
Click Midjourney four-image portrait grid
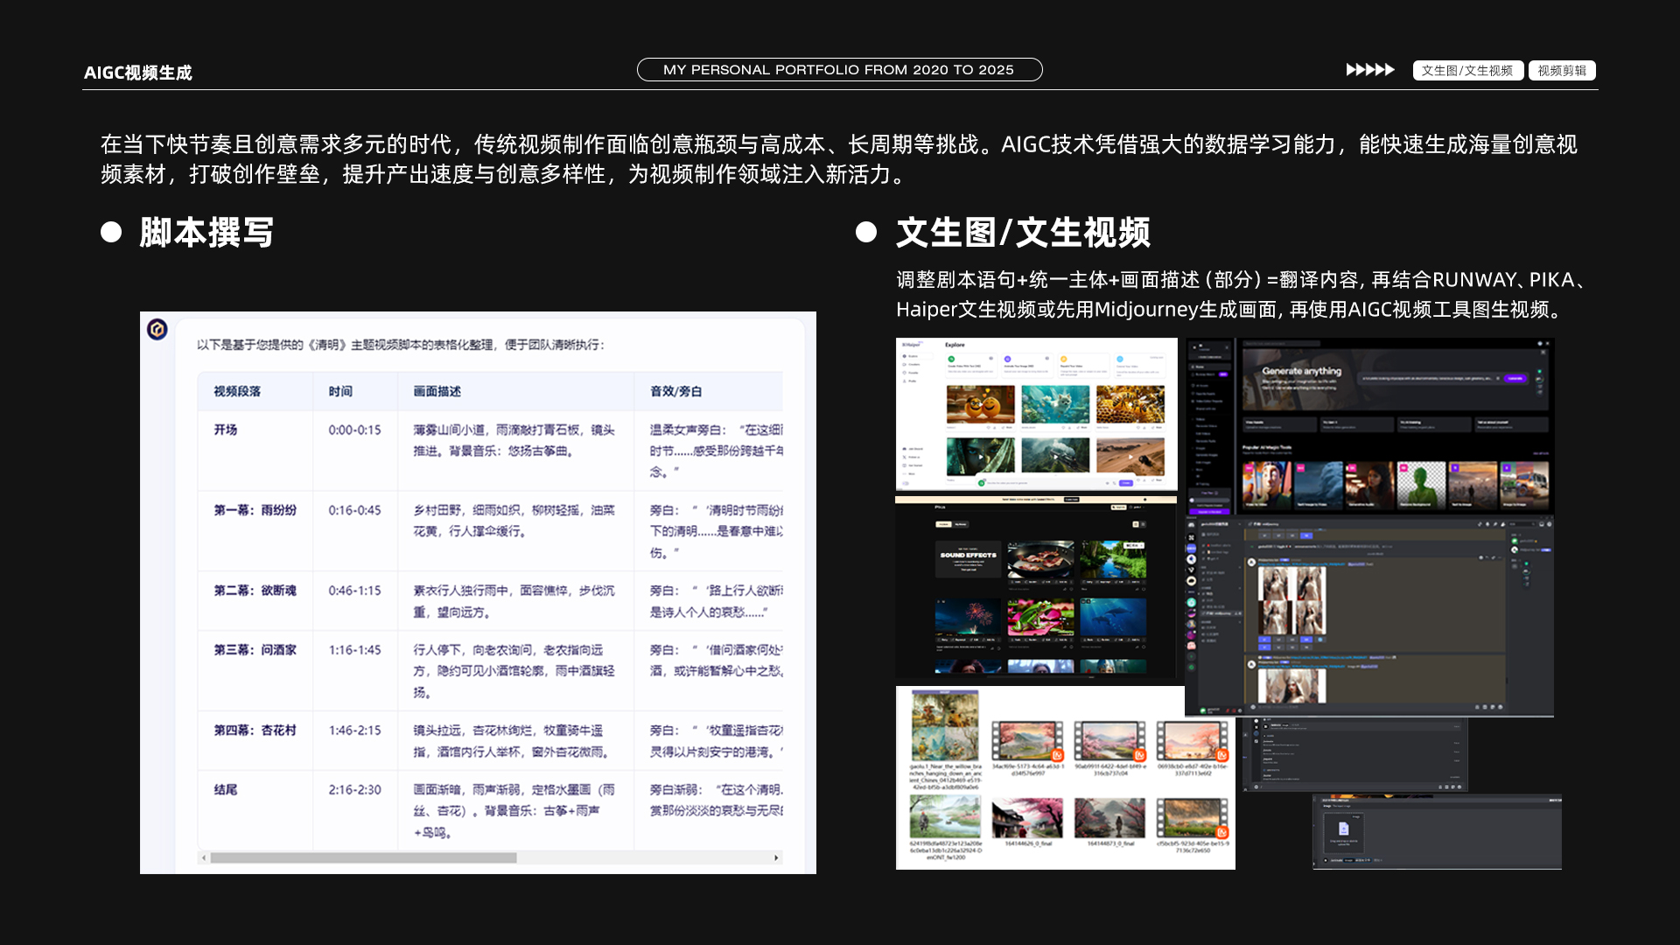pos(1291,600)
